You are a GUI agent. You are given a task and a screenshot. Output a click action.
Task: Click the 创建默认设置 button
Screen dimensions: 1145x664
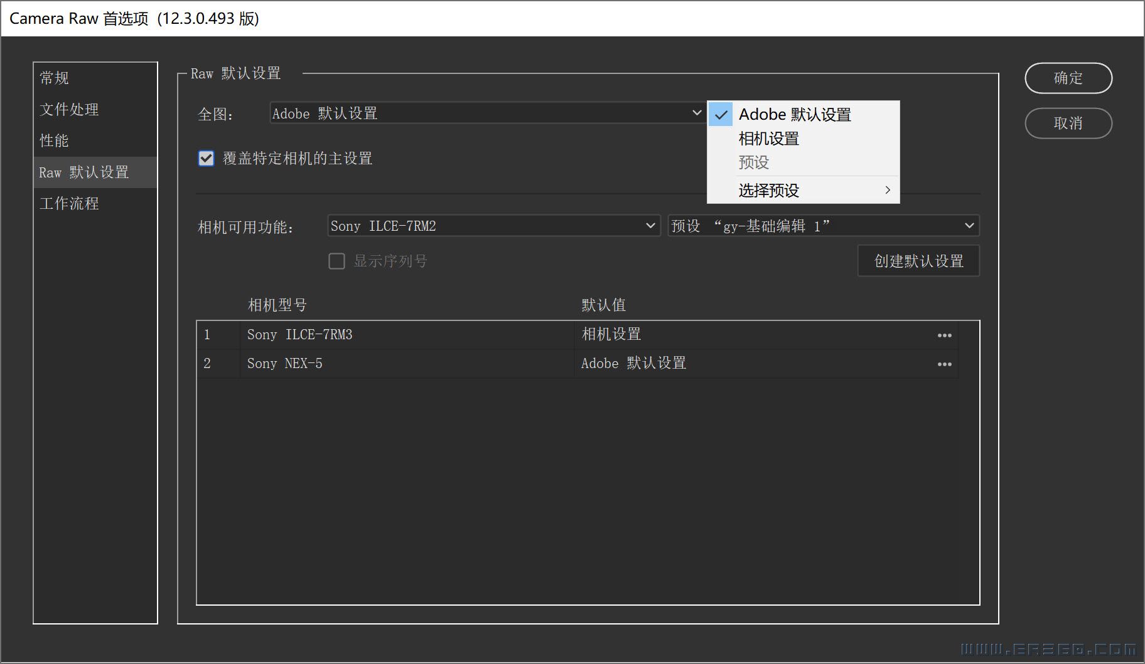coord(918,261)
